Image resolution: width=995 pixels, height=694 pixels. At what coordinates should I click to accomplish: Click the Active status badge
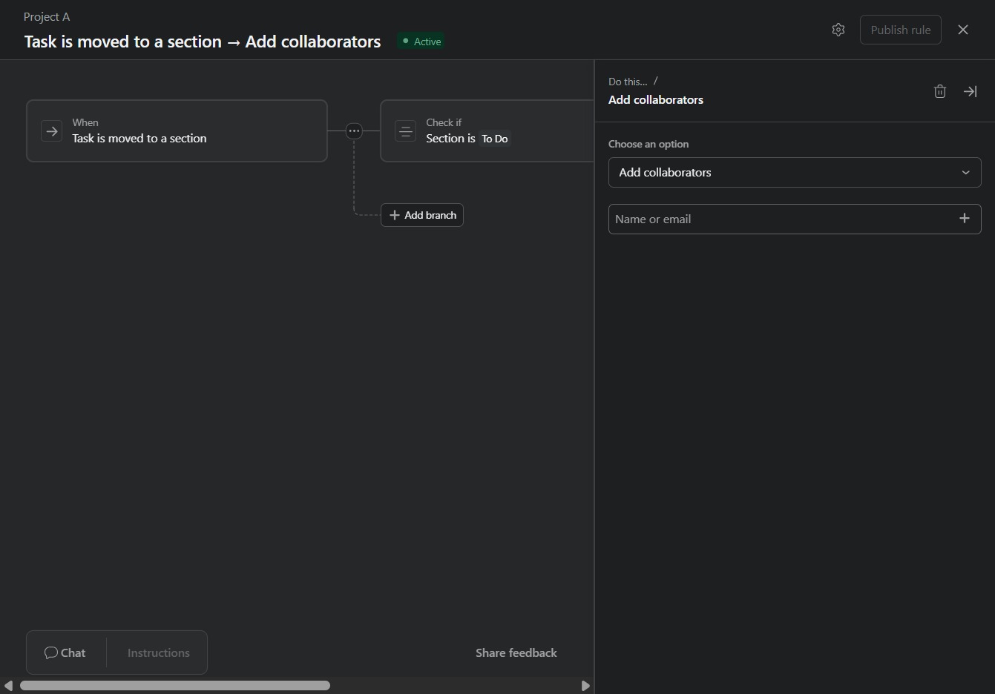[421, 42]
